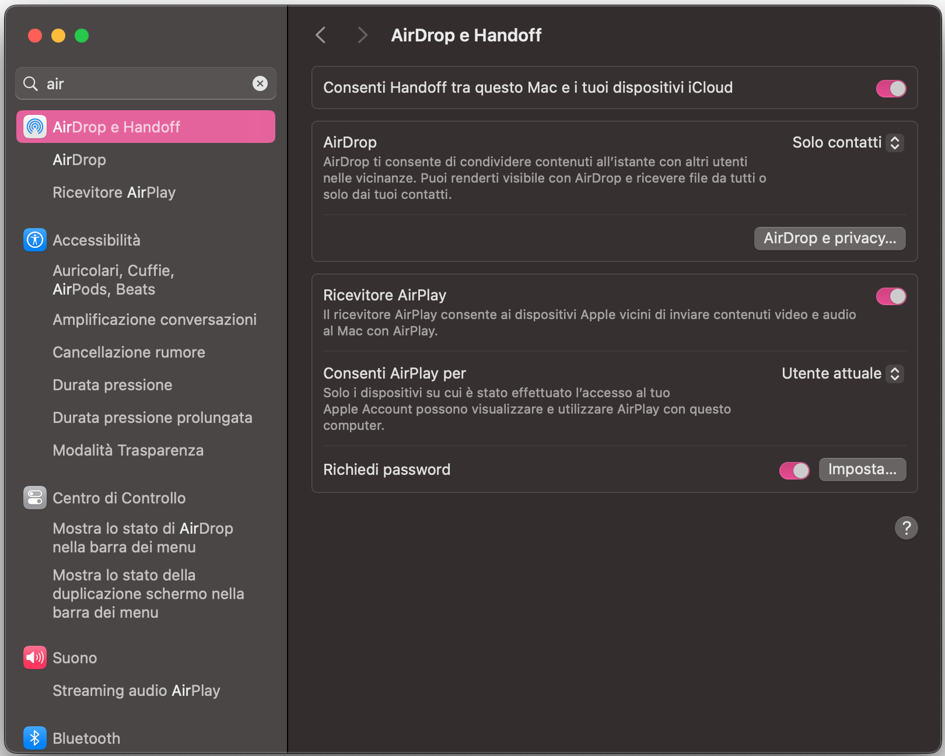Image resolution: width=945 pixels, height=756 pixels.
Task: Click the Accessibilità icon in sidebar
Action: click(x=34, y=240)
